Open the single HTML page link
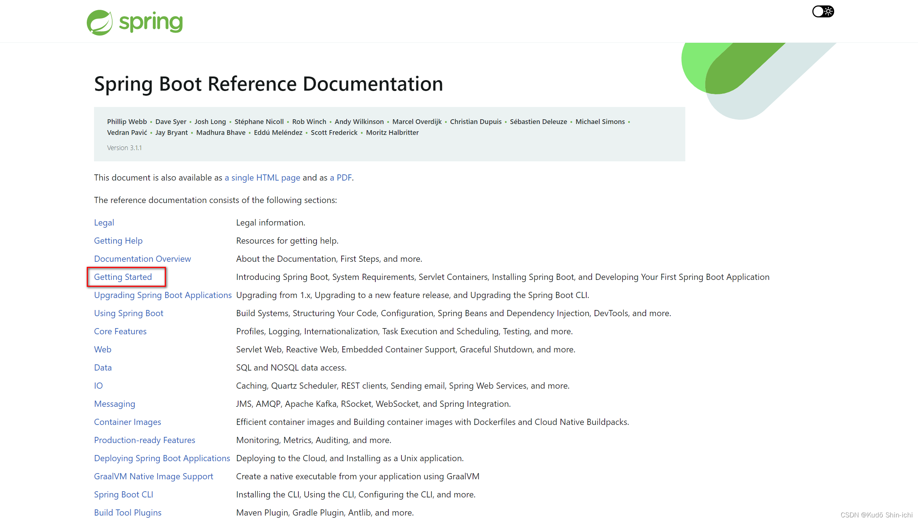Screen dimensions: 918x521 [262, 178]
